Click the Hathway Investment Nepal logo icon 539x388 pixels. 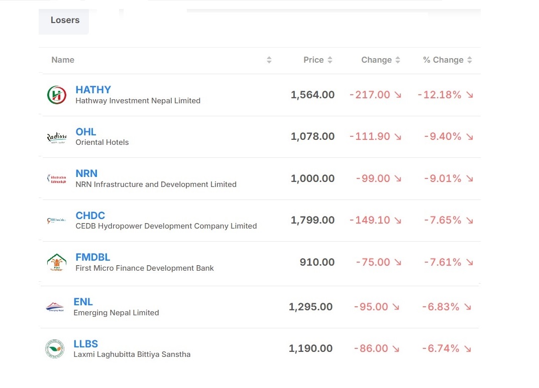click(57, 95)
